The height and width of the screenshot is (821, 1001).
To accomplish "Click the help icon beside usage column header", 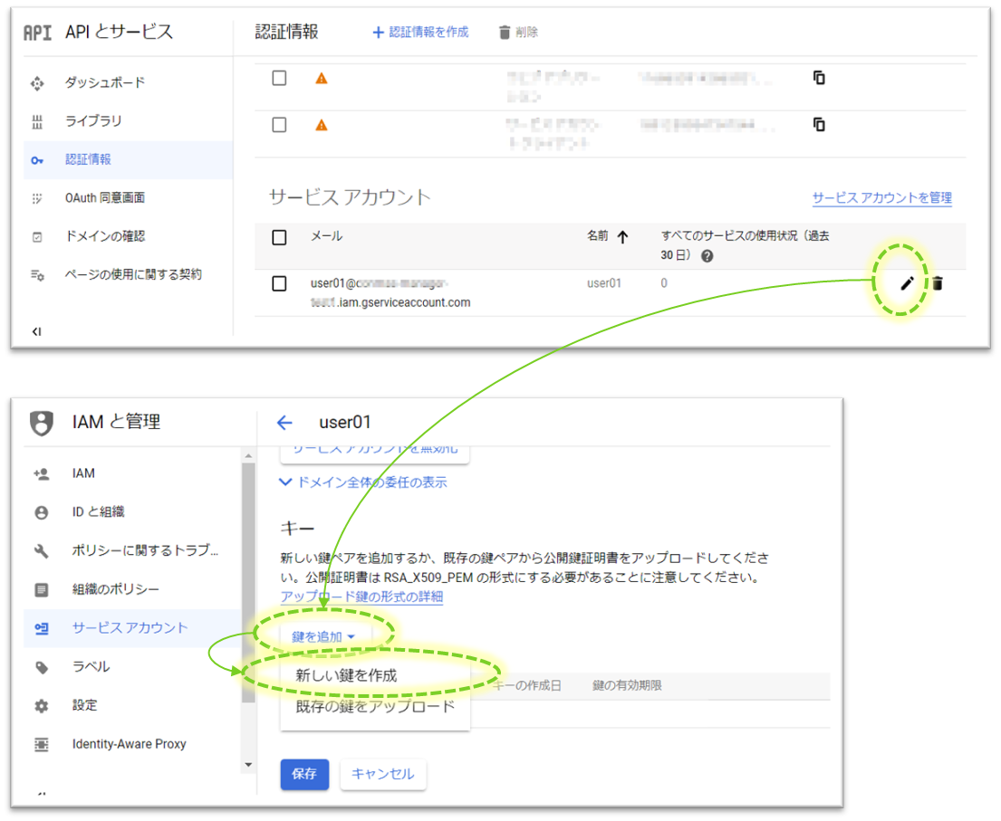I will point(707,256).
